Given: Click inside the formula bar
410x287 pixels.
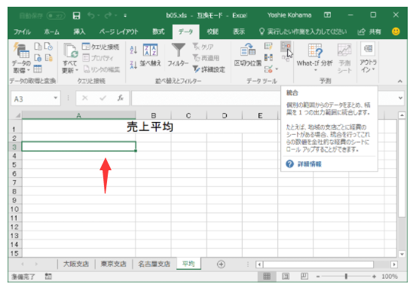Looking at the screenshot, I should coord(206,98).
